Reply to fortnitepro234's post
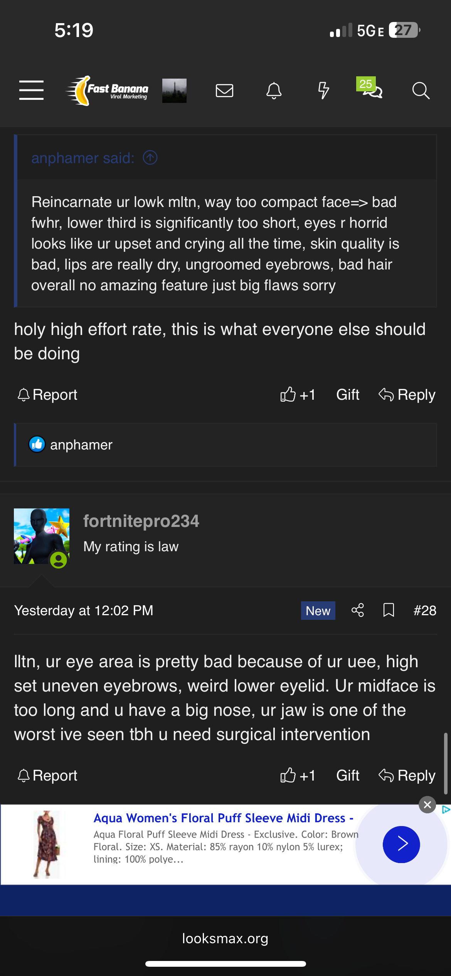Viewport: 451px width, 976px height. [x=407, y=775]
